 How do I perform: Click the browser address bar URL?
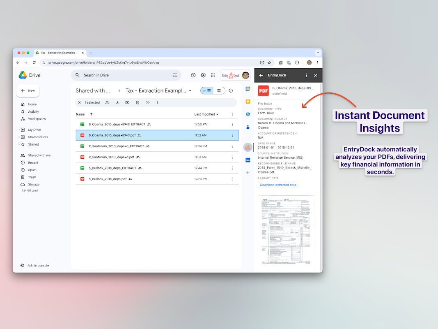point(103,63)
